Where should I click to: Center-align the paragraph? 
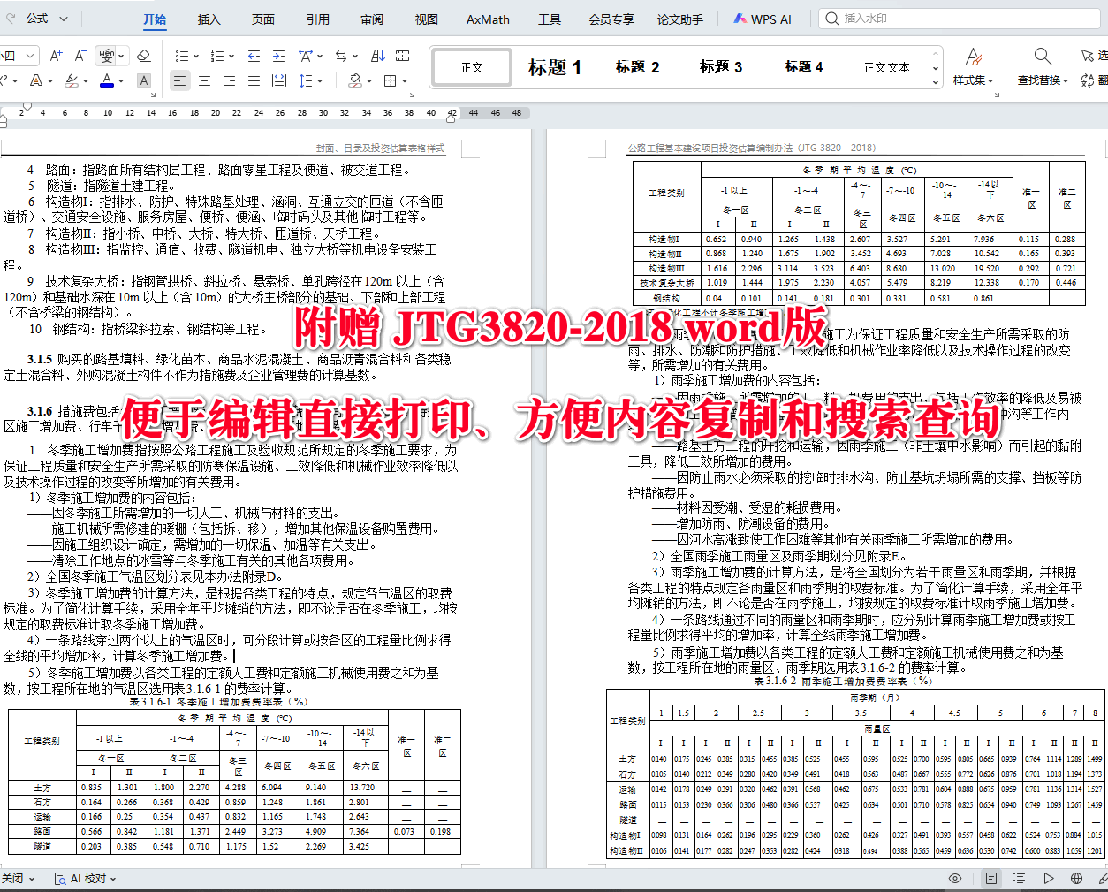204,80
